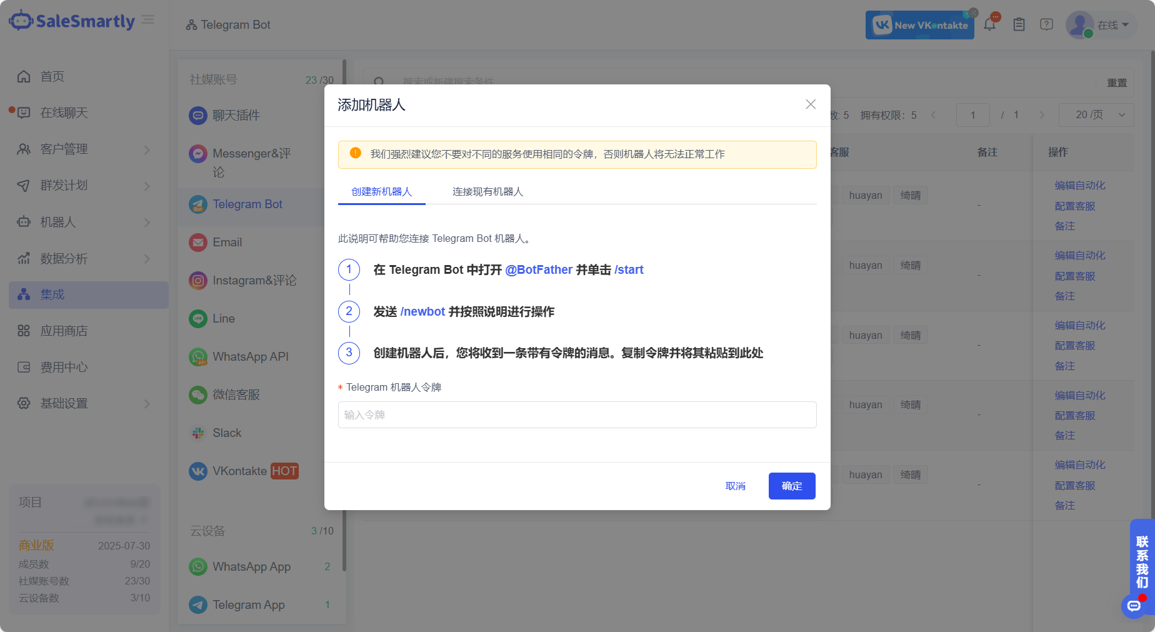The height and width of the screenshot is (632, 1155).
Task: Click the @BotFather link
Action: pyautogui.click(x=539, y=269)
